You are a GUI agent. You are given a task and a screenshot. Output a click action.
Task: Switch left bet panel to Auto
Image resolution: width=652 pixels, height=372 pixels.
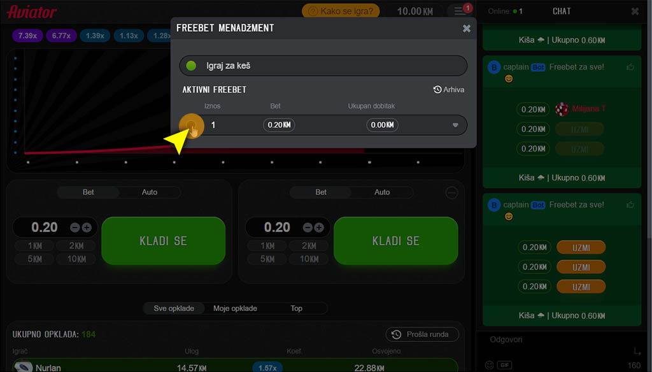tap(149, 192)
